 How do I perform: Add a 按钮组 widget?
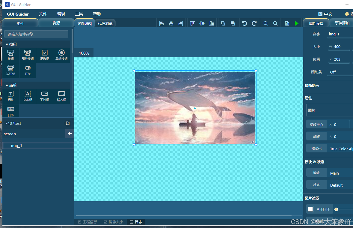tap(10, 70)
